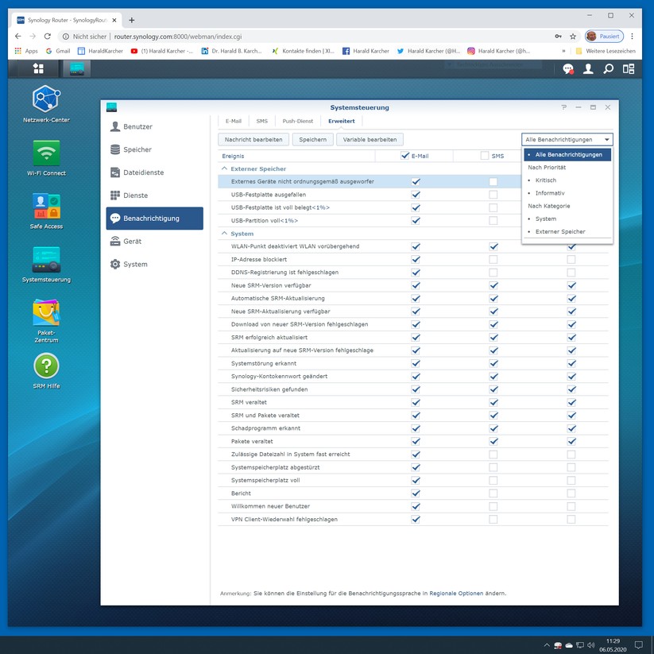Choose Kritisch in the filter dropdown list
Screen dimensions: 654x654
(546, 180)
